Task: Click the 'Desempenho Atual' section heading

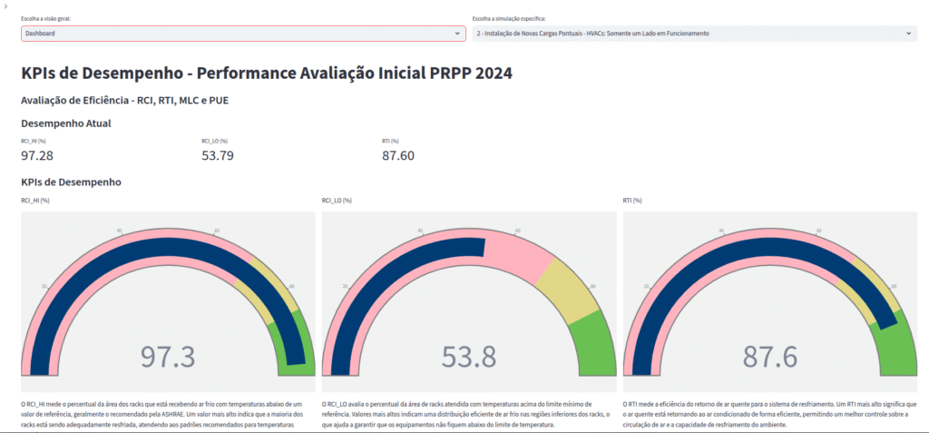Action: point(65,123)
